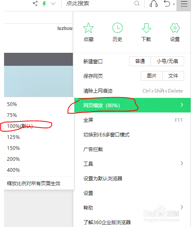Select 全屏 menu entry

point(132,120)
